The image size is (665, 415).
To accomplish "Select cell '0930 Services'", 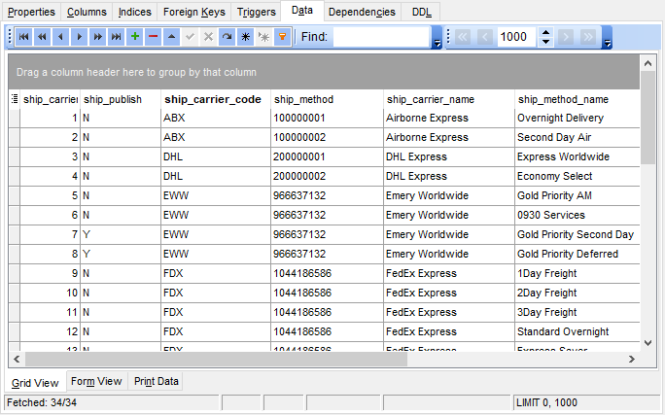I will pyautogui.click(x=577, y=216).
